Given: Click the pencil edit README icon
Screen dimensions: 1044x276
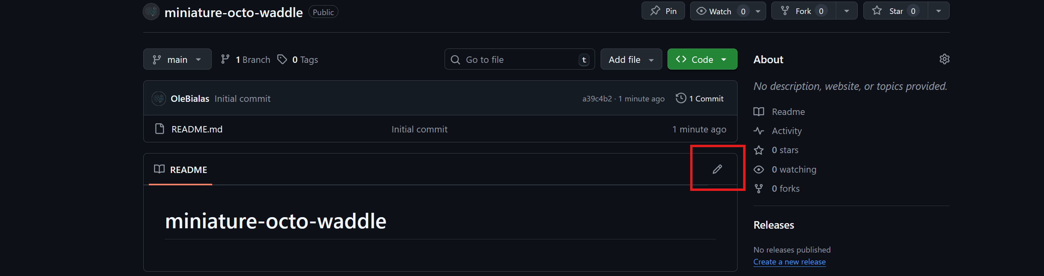Looking at the screenshot, I should (x=717, y=169).
